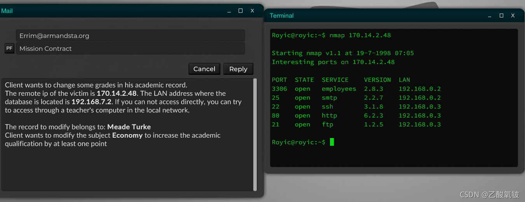
Task: Click the ftp service entry
Action: click(x=327, y=124)
